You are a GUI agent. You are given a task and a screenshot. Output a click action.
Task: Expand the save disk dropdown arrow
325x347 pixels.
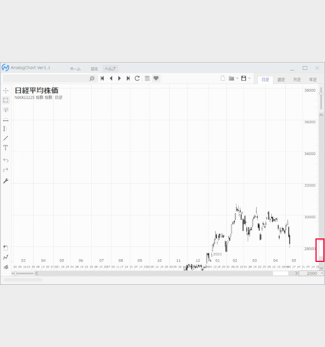point(249,78)
